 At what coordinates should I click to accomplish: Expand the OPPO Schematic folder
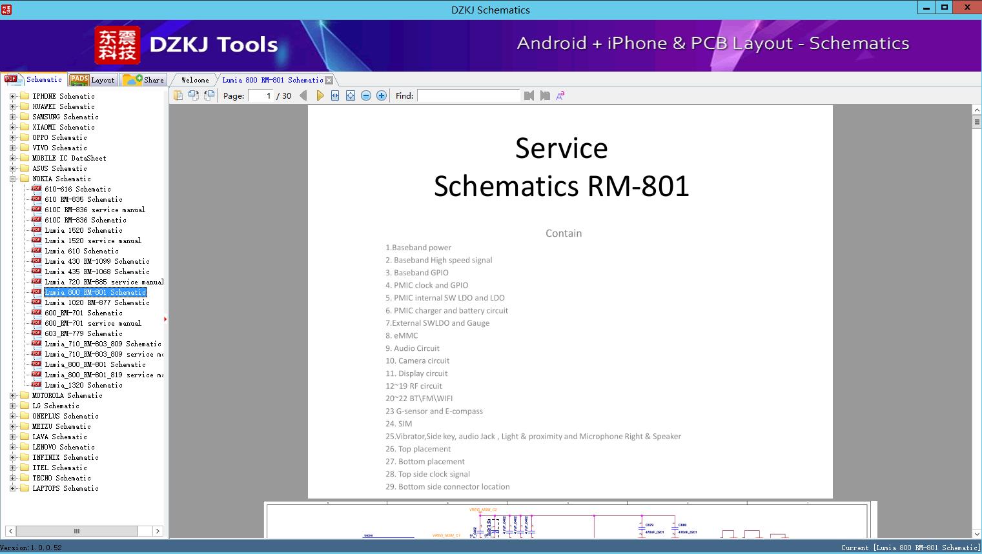[12, 137]
